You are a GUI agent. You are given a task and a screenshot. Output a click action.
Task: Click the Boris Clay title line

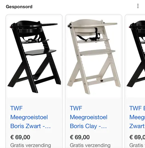click(x=88, y=126)
